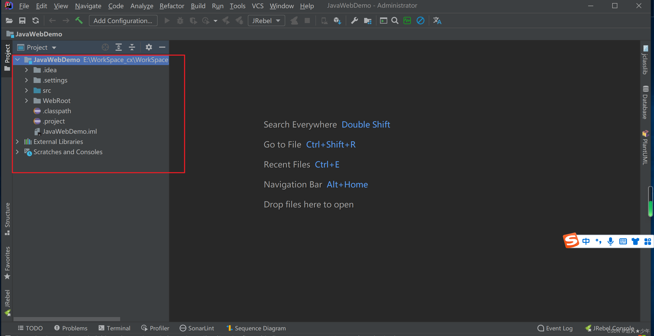This screenshot has width=654, height=336.
Task: Click the Open folder toolbar icon
Action: click(x=9, y=21)
